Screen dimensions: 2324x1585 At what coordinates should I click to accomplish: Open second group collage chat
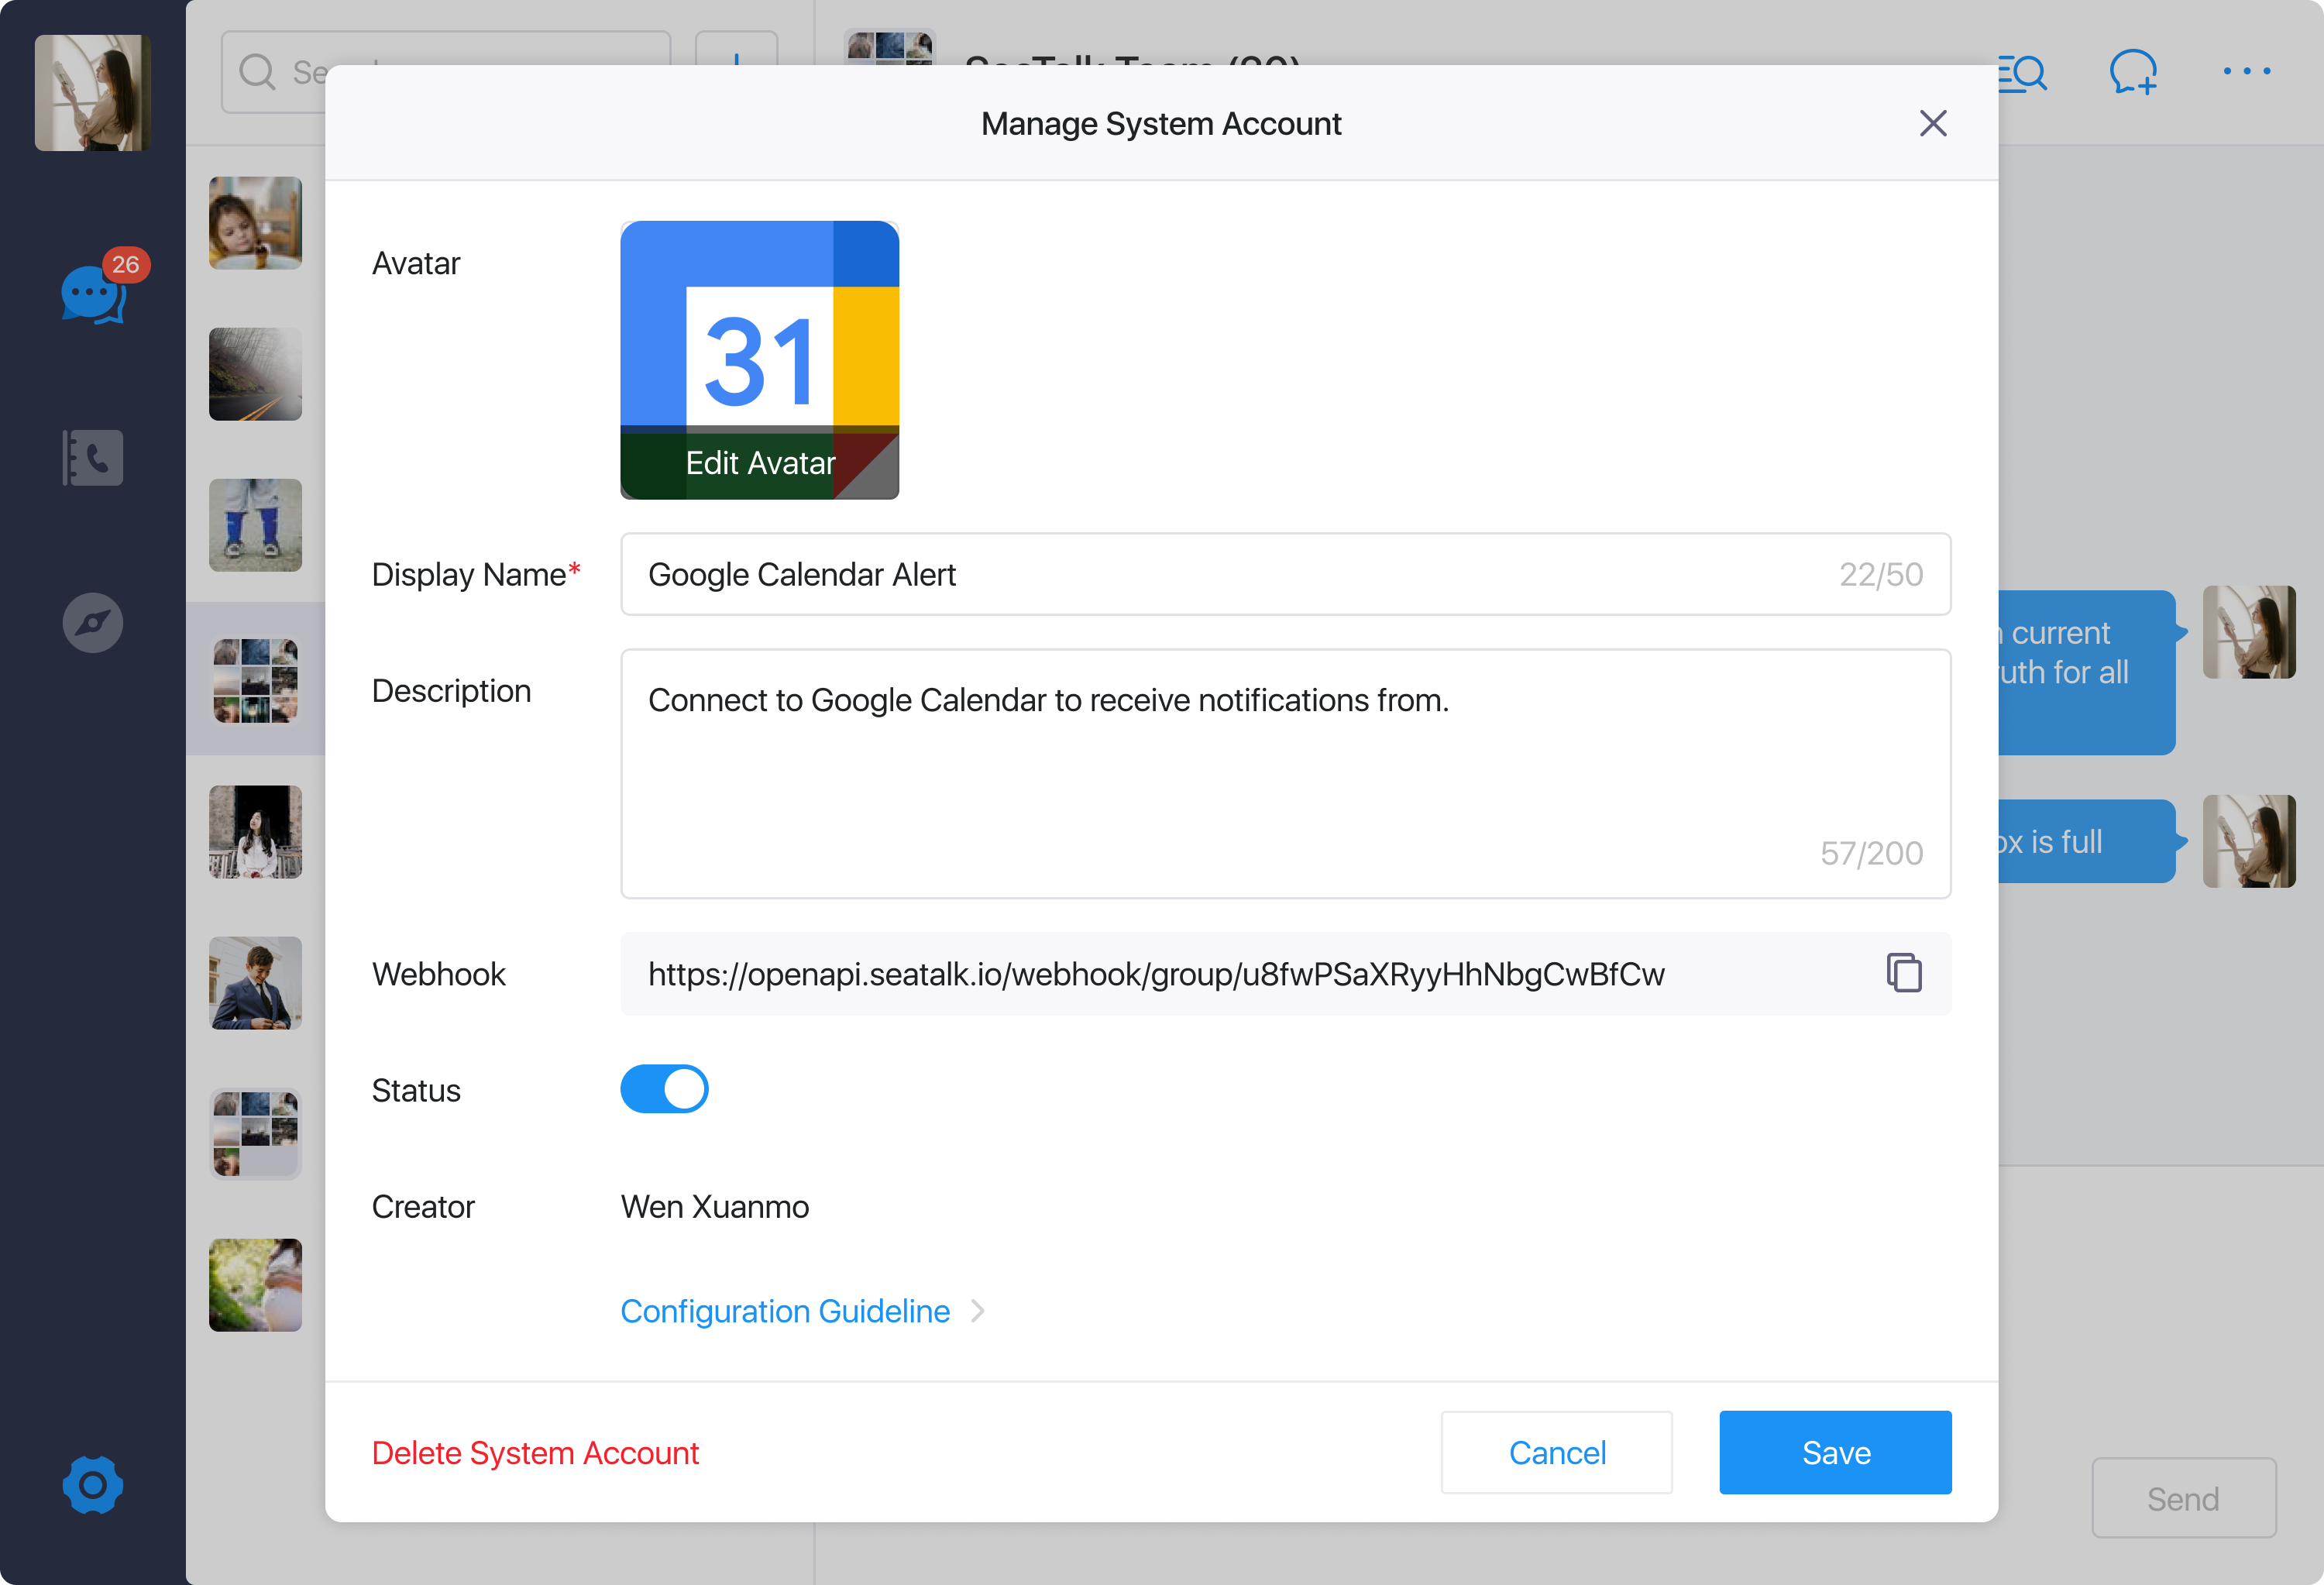pyautogui.click(x=255, y=1134)
